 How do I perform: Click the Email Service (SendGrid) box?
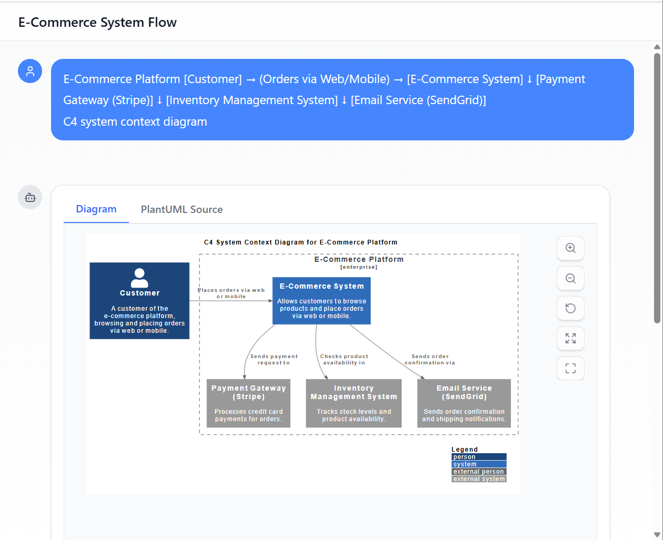(464, 403)
